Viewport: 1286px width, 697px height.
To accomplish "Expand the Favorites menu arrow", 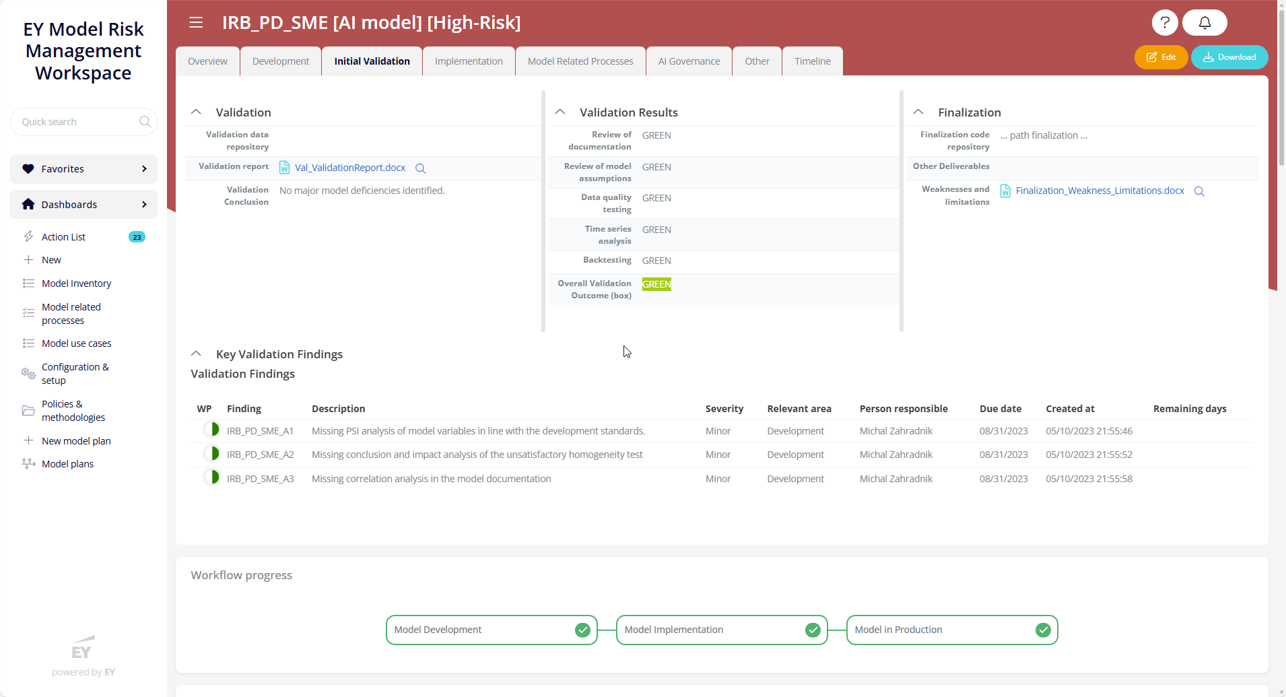I will coord(144,169).
